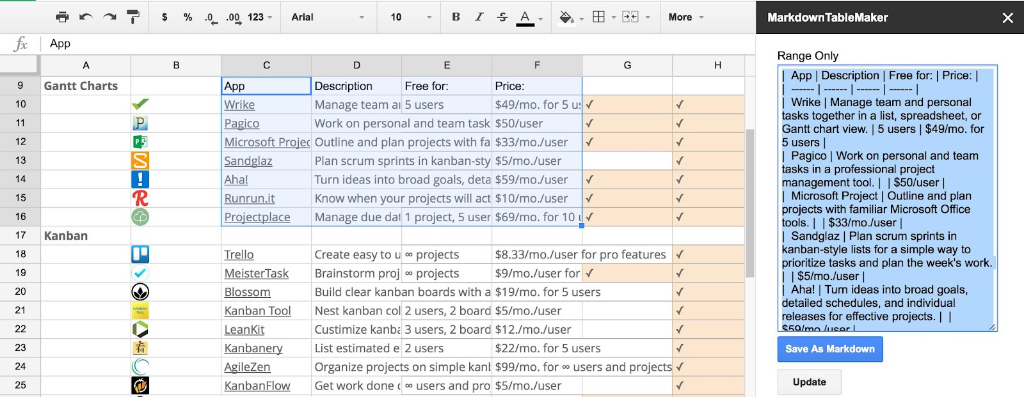Viewport: 1024px width, 397px height.
Task: Select the Paint format tool
Action: [x=133, y=17]
